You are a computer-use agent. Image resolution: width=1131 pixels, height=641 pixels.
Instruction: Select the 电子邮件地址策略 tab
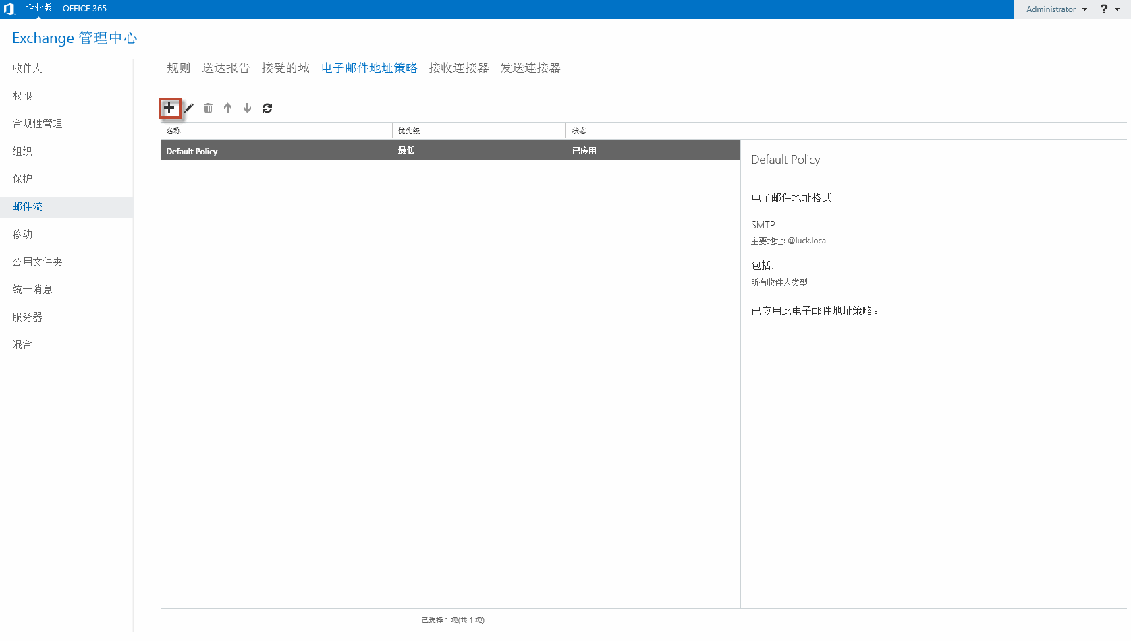click(x=369, y=68)
